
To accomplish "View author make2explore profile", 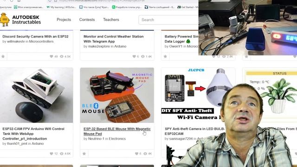I will 99,46.
